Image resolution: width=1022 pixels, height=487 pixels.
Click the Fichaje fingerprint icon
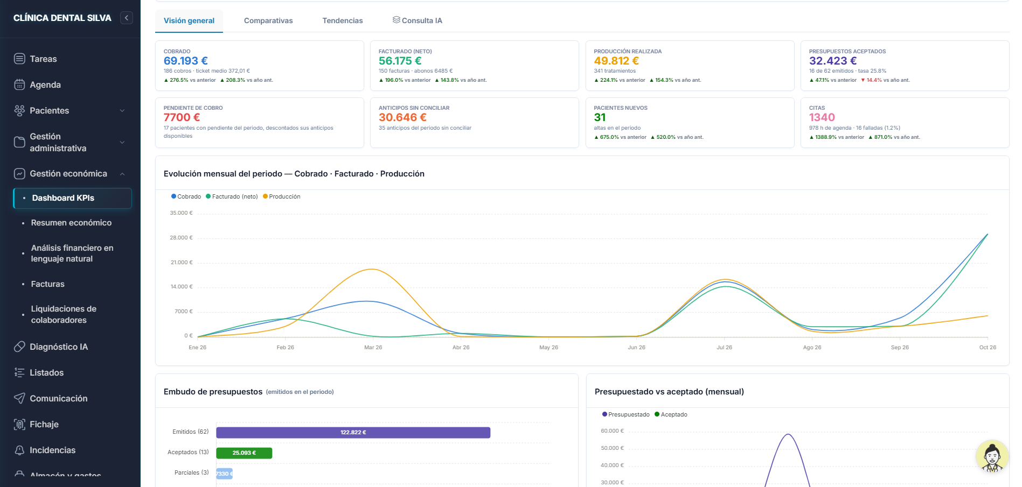click(x=19, y=424)
